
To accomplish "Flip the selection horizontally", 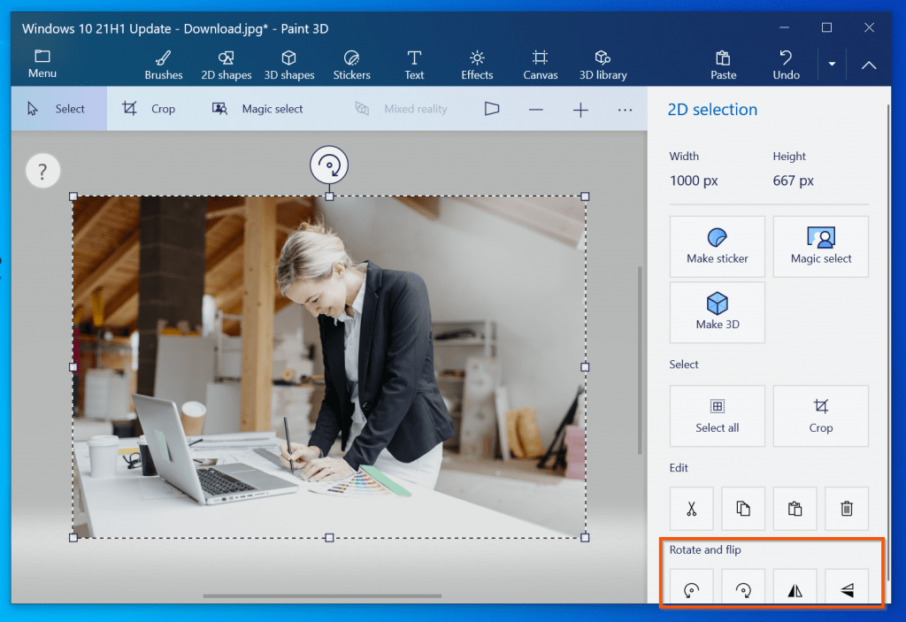I will coord(795,586).
